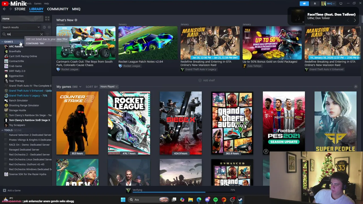This screenshot has height=204, width=363.
Task: Select Tom Clancy's Rainbow Six Siege X
Action: point(29,120)
